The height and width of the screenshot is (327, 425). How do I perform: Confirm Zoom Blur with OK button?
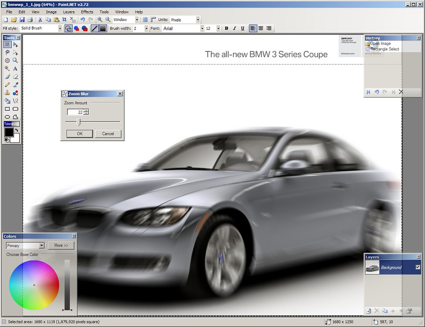point(80,134)
